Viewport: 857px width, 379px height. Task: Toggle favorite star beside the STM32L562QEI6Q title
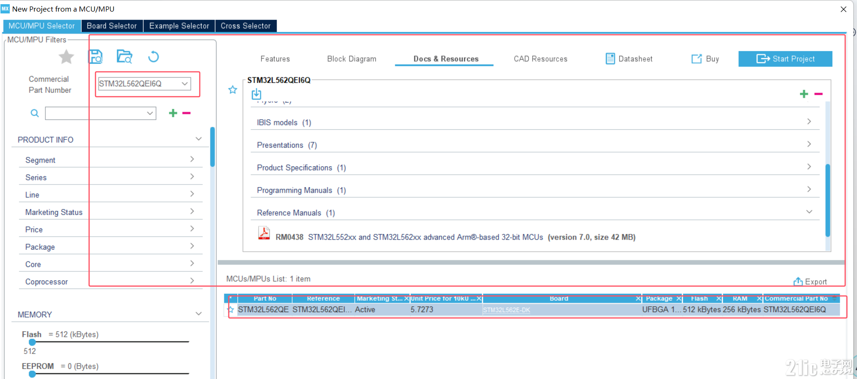point(233,89)
